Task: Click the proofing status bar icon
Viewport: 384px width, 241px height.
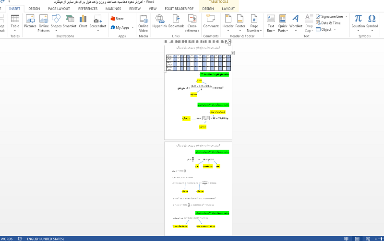Action: tap(20, 239)
